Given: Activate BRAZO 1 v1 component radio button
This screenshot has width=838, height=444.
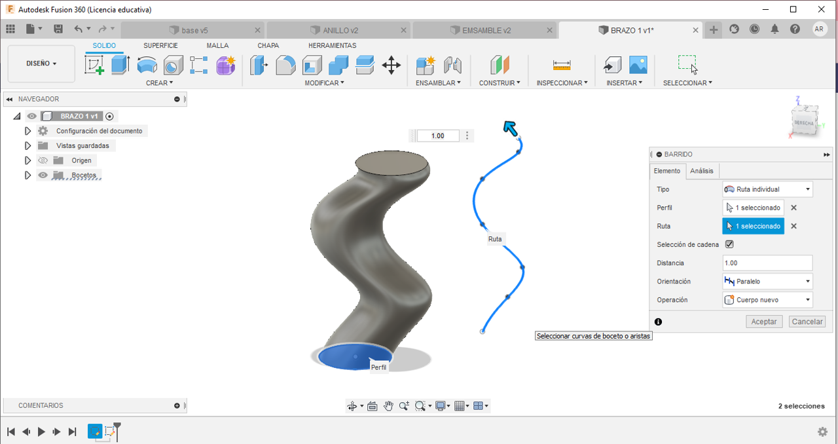Looking at the screenshot, I should tap(110, 116).
